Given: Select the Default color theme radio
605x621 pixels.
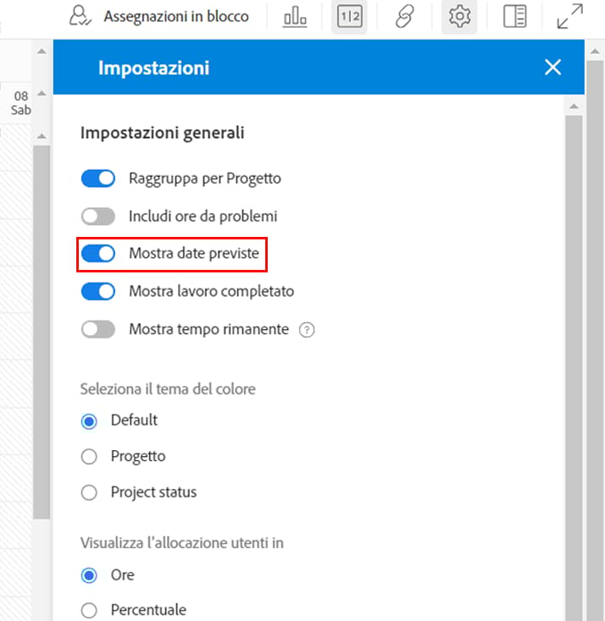Looking at the screenshot, I should [89, 421].
